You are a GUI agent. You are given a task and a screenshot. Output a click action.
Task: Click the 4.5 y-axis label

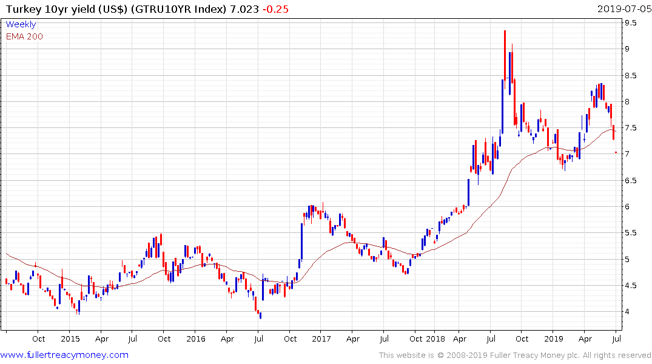click(630, 286)
